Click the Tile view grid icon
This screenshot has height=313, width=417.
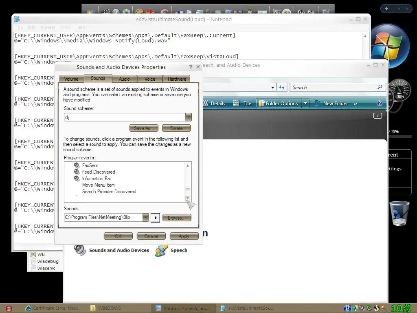pos(236,103)
